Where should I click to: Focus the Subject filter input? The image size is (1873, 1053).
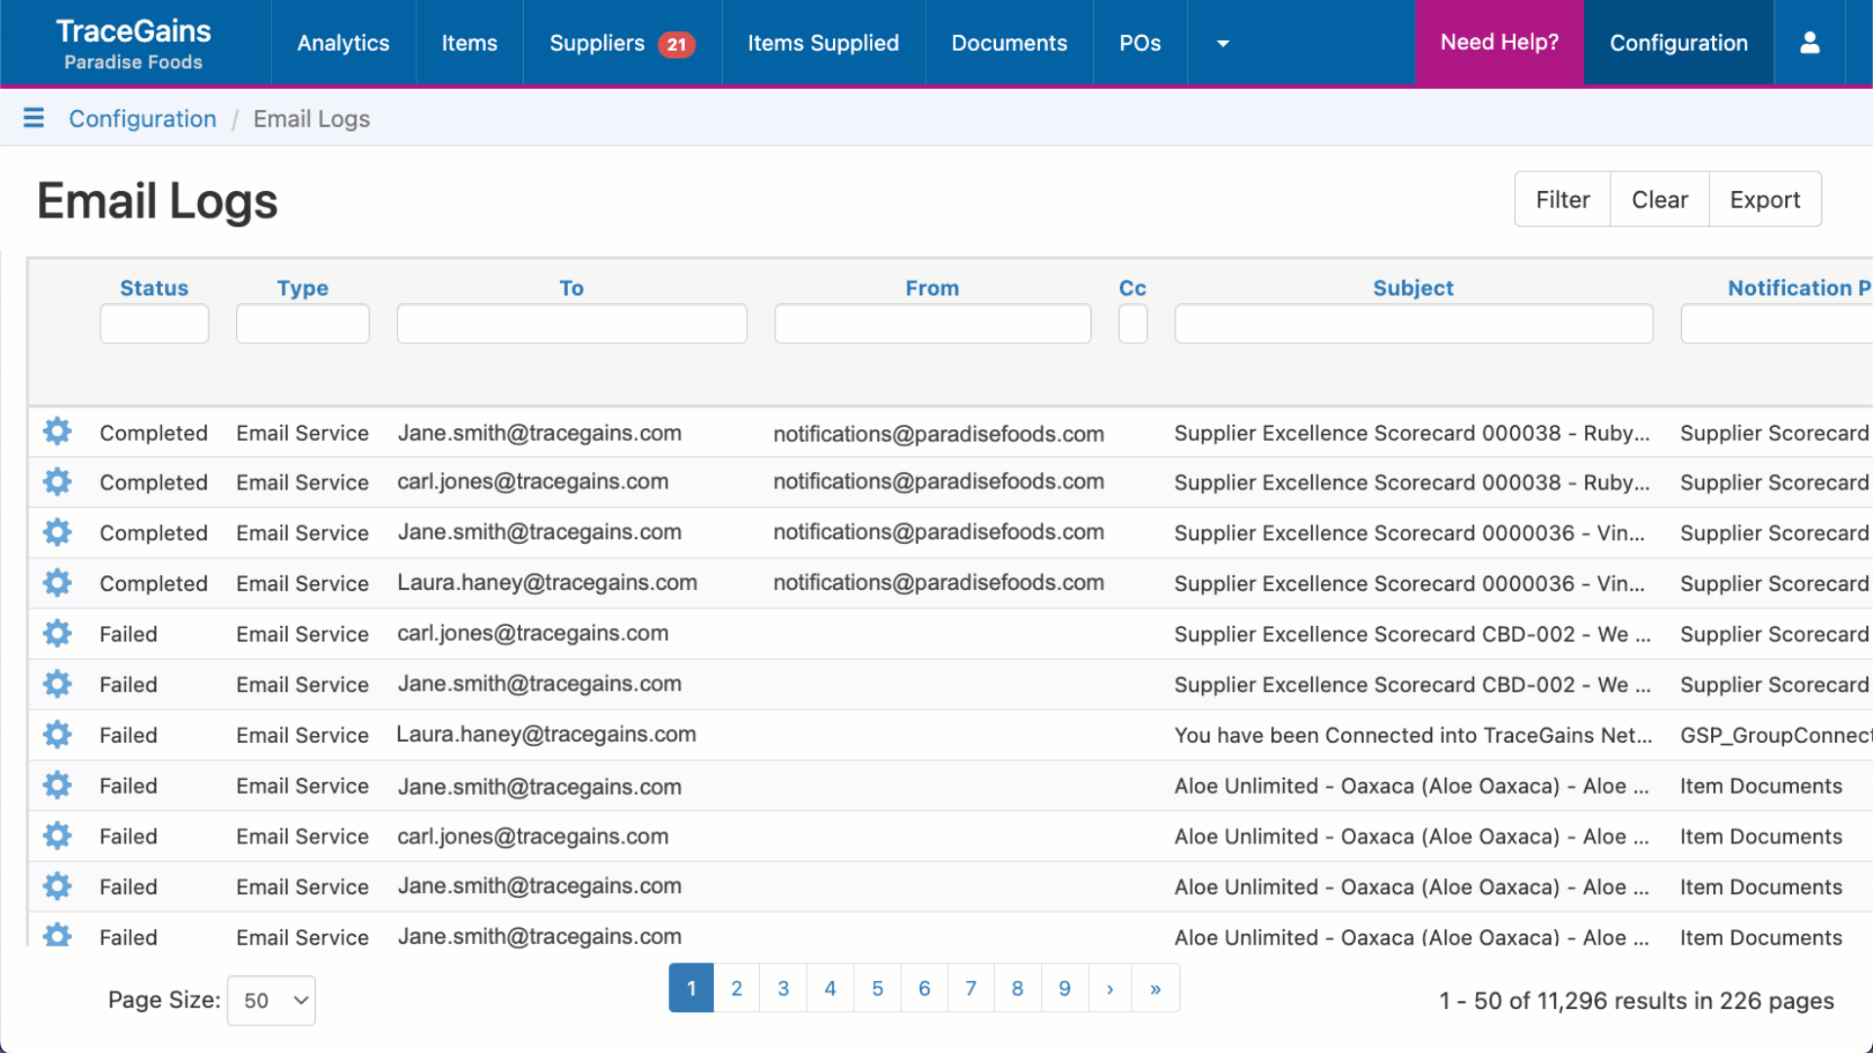(x=1414, y=324)
